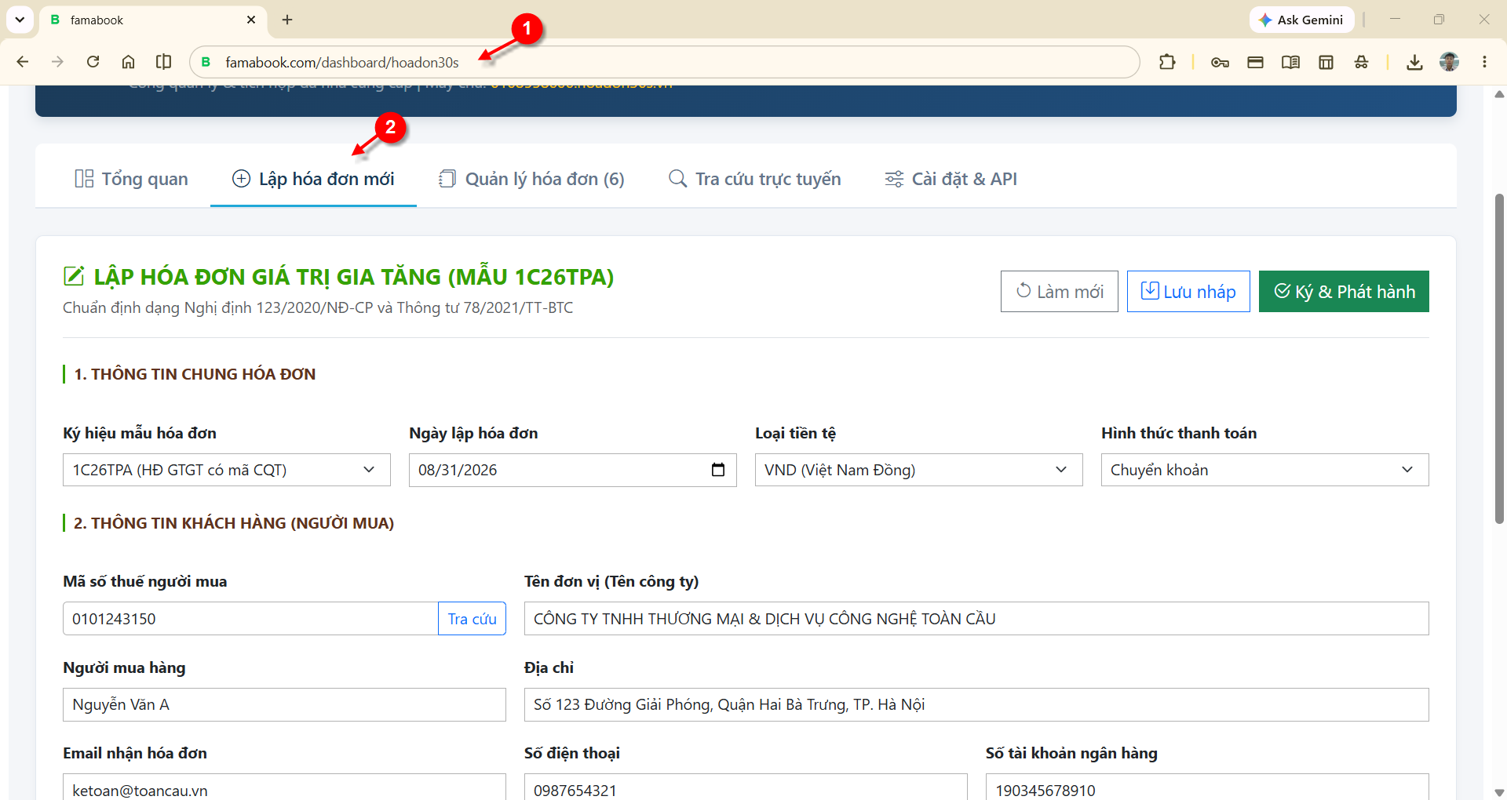Open reading mode book icon

click(1290, 62)
